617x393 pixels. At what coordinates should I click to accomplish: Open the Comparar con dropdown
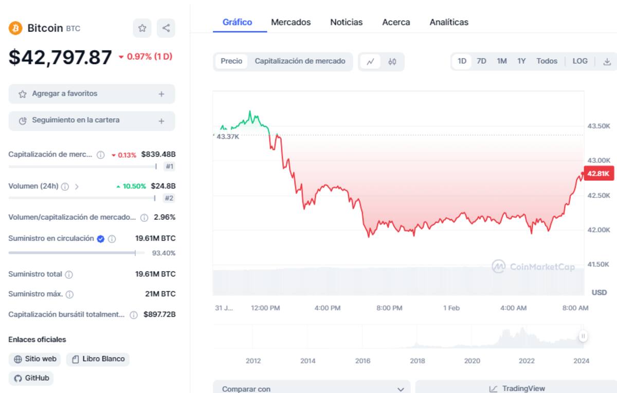pyautogui.click(x=312, y=389)
